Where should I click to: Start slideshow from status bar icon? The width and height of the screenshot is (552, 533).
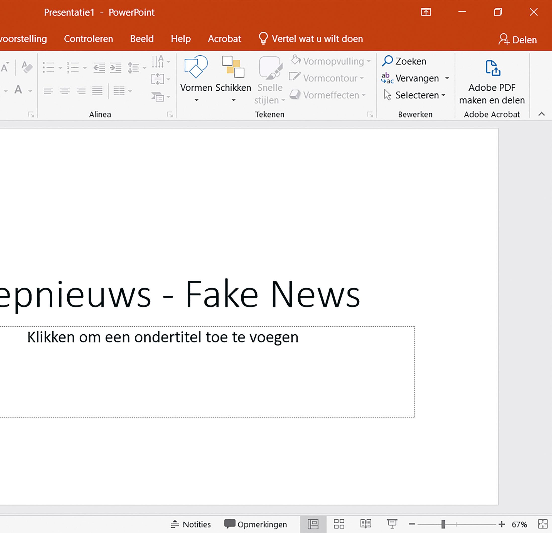click(392, 524)
